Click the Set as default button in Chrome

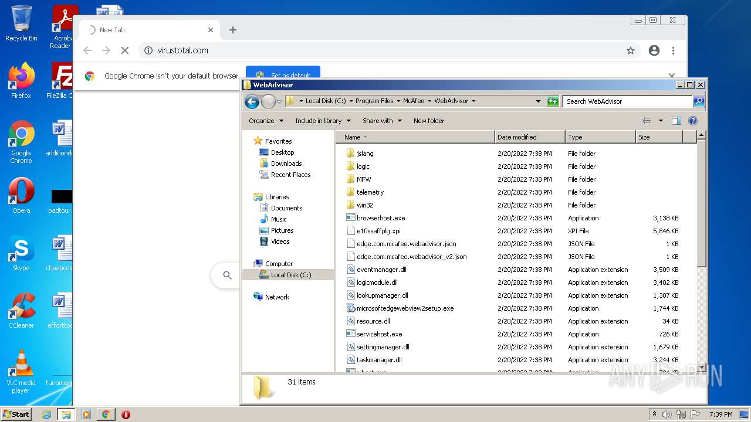pos(283,76)
